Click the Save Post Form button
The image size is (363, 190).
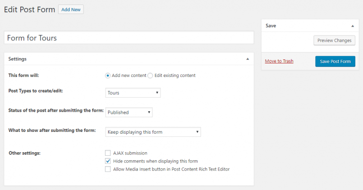coord(335,61)
